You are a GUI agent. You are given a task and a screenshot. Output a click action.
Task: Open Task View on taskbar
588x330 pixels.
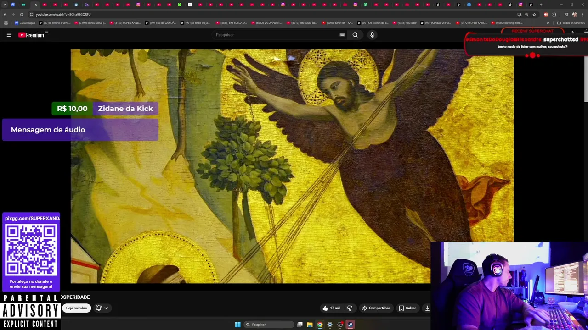[300, 324]
